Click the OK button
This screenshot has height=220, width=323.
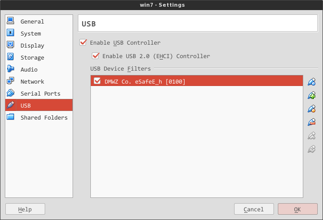tap(298, 209)
